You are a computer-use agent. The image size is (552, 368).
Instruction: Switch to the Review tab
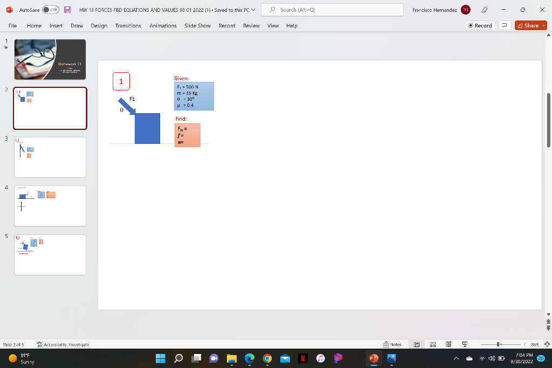(x=251, y=26)
